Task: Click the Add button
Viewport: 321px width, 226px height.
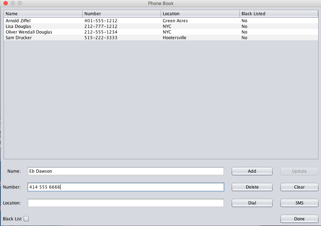Action: 252,171
